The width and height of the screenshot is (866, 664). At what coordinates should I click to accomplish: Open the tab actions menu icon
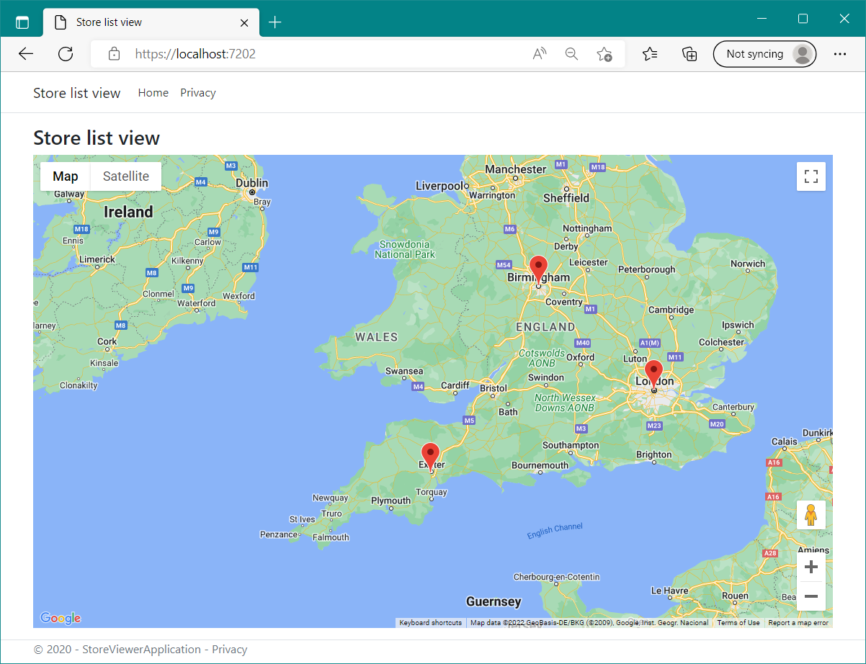pos(22,22)
